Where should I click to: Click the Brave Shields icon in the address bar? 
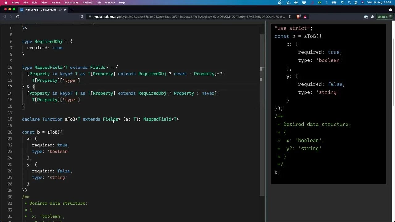point(298,17)
